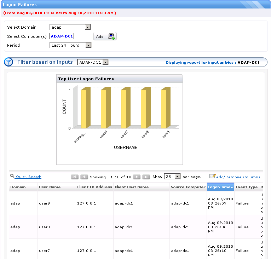Go to first page of results
271x259 pixels.
click(x=75, y=177)
